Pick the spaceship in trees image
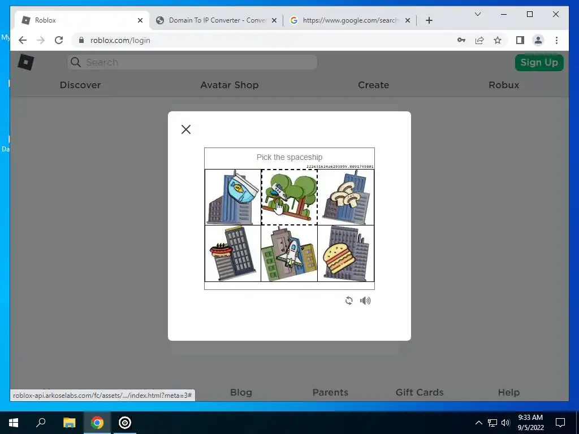Screen dimensions: 579x434 click(289, 197)
